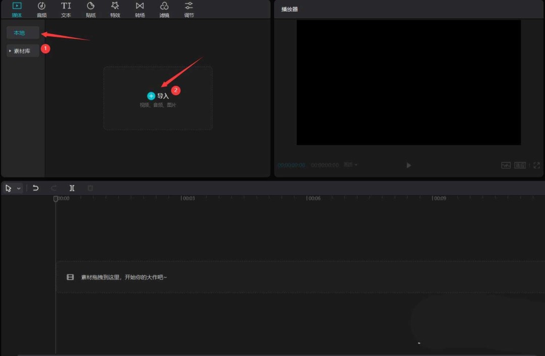
Task: Toggle the player fullscreen mode
Action: (x=536, y=165)
